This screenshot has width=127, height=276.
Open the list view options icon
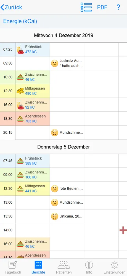pos(86,7)
